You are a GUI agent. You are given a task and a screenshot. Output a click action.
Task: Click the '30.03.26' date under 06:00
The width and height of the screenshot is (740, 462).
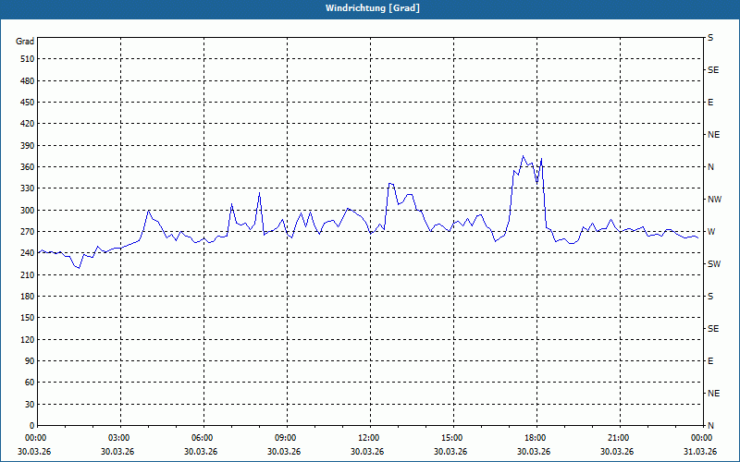[x=201, y=451]
